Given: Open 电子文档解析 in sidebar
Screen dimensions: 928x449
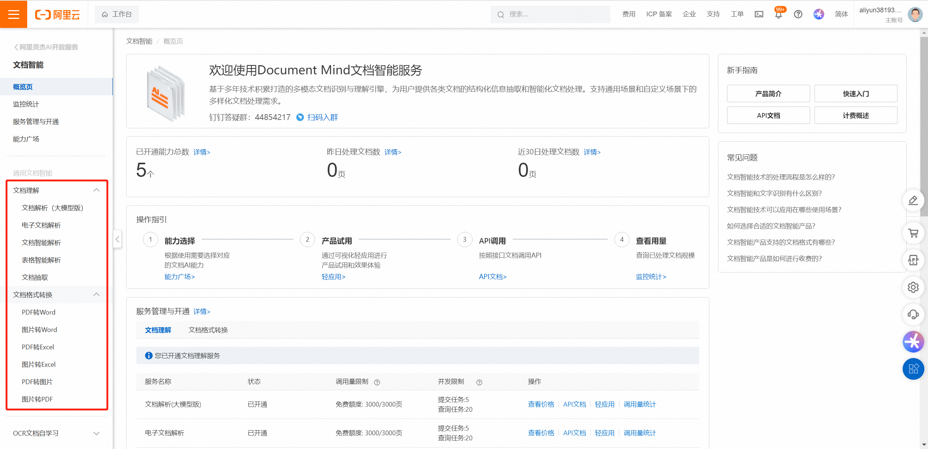Looking at the screenshot, I should coord(41,225).
